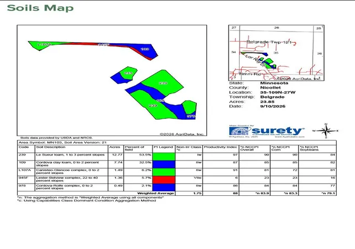The height and width of the screenshot is (249, 355).
Task: Click the L107A label on the soils map
Action: pos(44,44)
